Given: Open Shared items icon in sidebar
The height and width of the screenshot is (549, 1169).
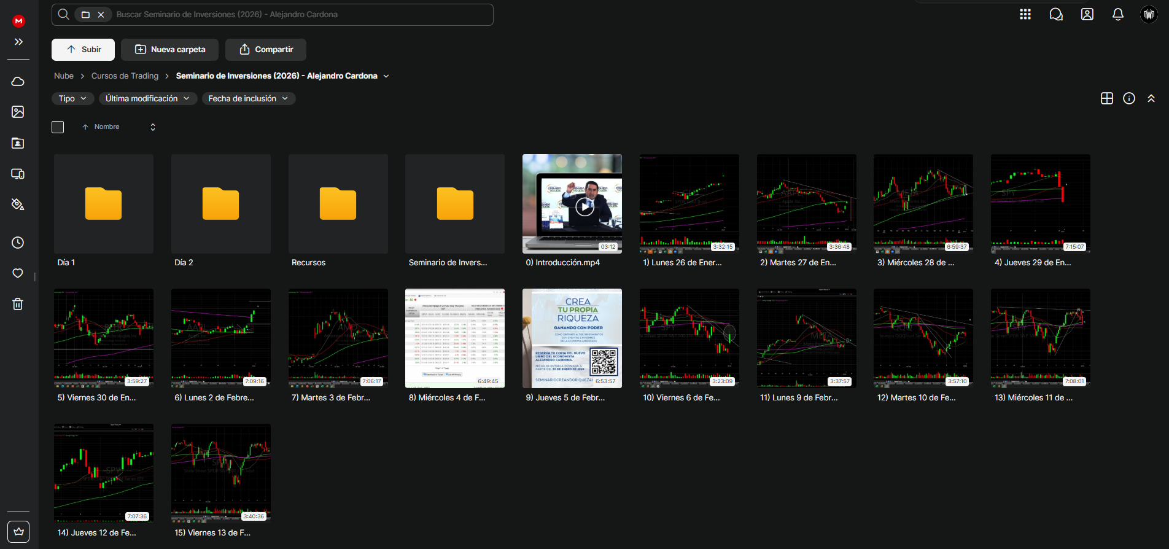Looking at the screenshot, I should pyautogui.click(x=18, y=143).
